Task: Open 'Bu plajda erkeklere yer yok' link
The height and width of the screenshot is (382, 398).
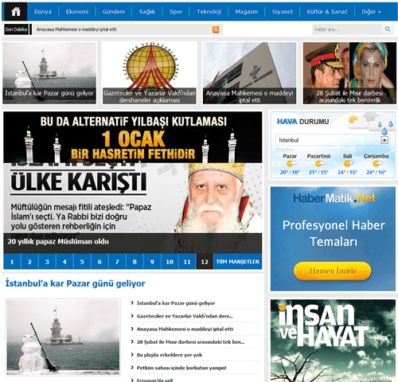Action: pos(170,355)
